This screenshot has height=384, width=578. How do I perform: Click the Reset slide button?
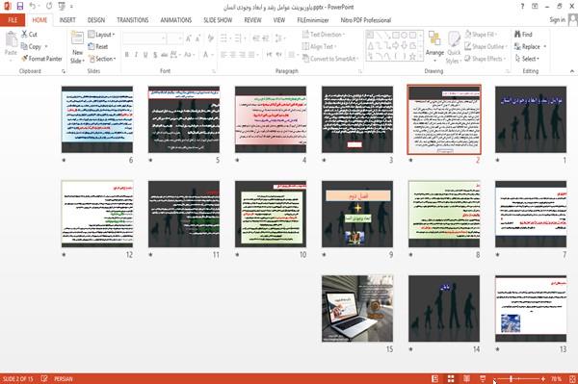coord(98,47)
